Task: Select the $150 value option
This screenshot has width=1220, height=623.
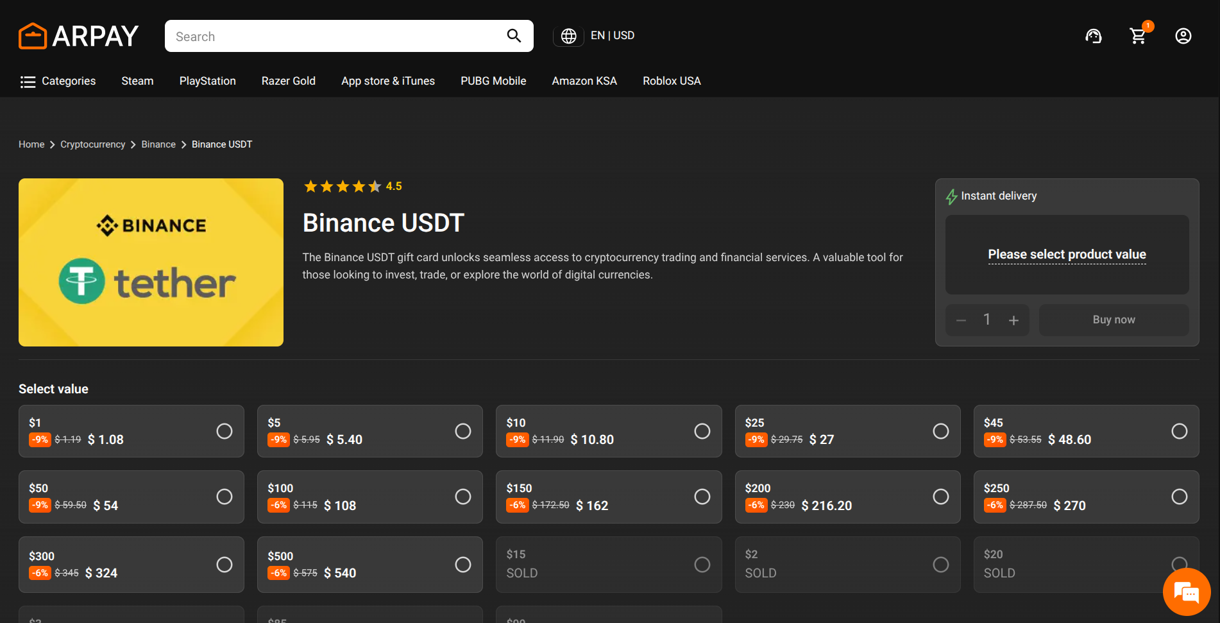Action: pos(609,497)
